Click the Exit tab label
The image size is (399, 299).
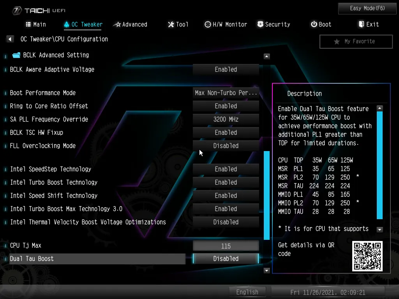(x=373, y=25)
